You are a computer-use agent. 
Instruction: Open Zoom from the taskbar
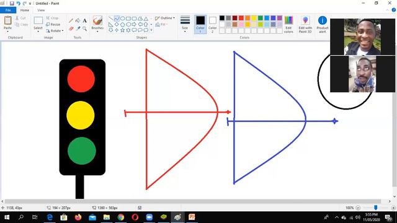tap(149, 217)
